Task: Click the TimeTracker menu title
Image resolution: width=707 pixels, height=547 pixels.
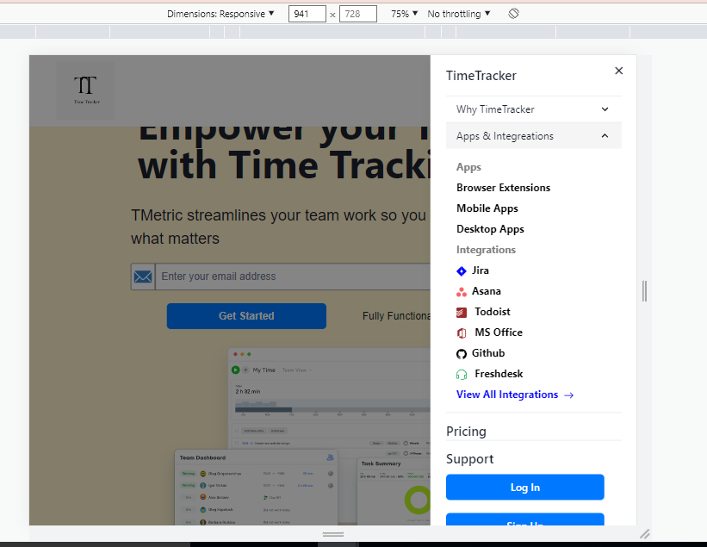Action: point(481,76)
